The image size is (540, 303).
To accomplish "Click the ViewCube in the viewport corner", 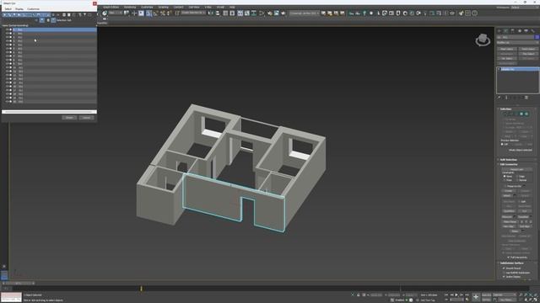I will 483,40.
